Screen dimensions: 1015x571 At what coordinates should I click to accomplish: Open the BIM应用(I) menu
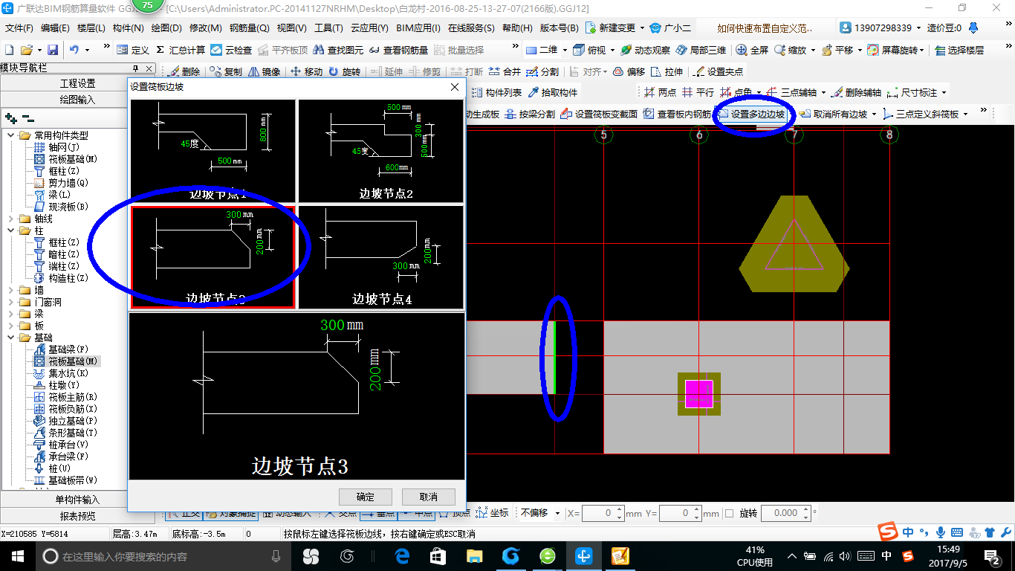(418, 28)
